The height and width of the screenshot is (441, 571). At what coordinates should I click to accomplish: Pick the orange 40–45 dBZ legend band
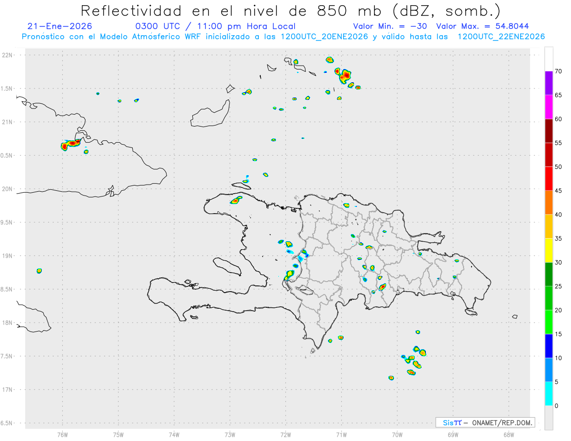pyautogui.click(x=549, y=203)
